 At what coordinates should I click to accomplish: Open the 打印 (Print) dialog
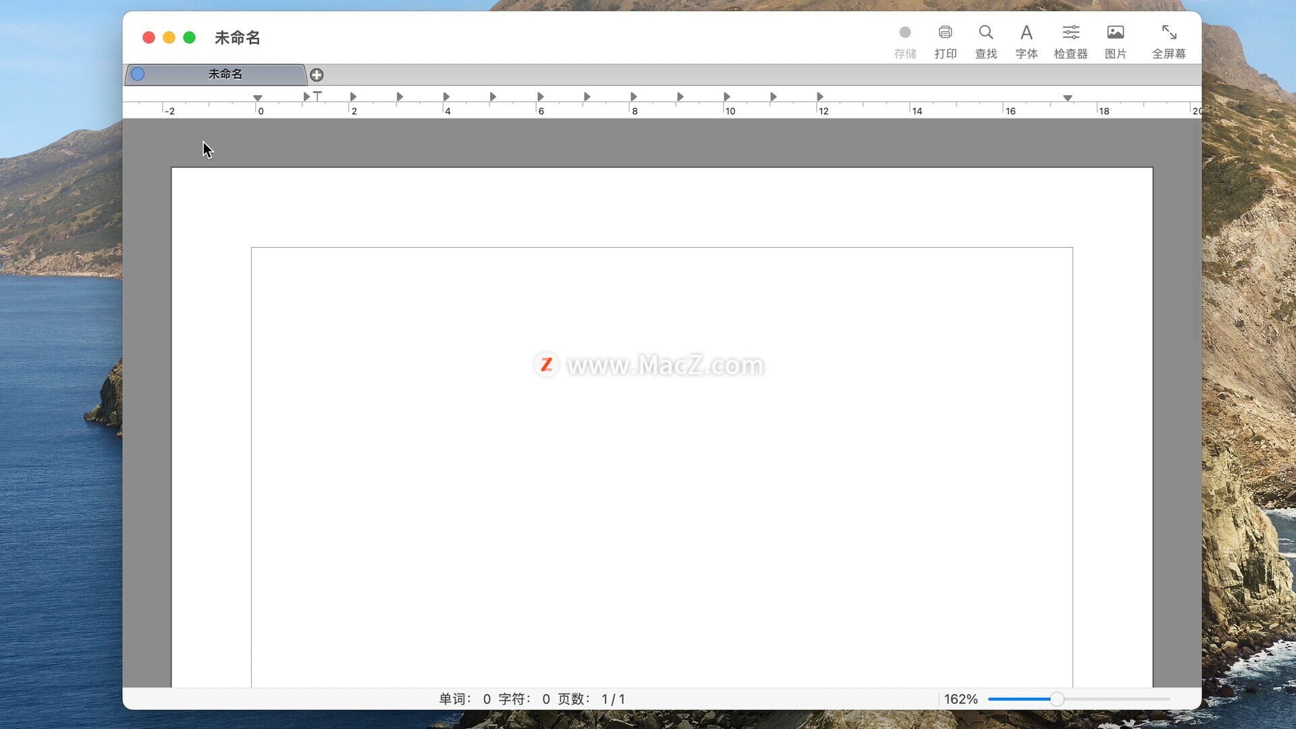pos(945,33)
